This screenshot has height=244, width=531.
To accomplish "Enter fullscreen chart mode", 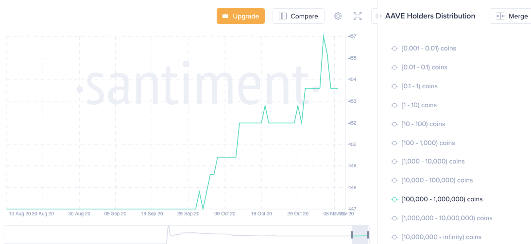I will [358, 16].
